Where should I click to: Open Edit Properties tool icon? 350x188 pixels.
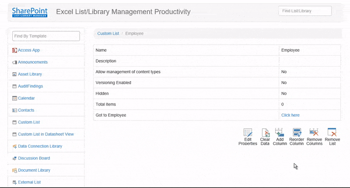pyautogui.click(x=248, y=132)
